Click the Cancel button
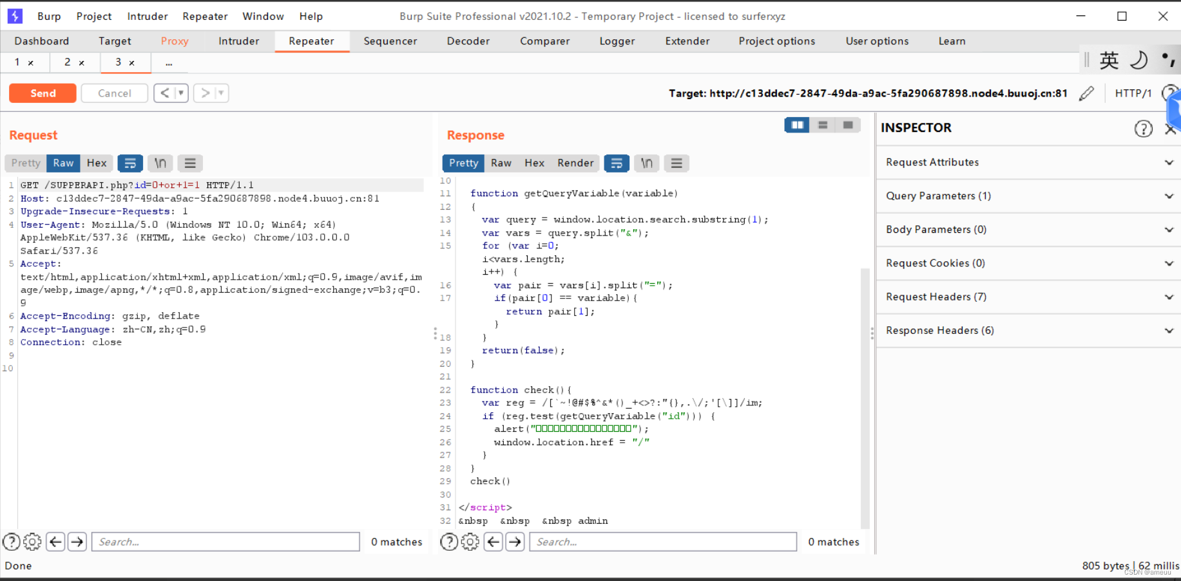The height and width of the screenshot is (581, 1181). pos(115,93)
